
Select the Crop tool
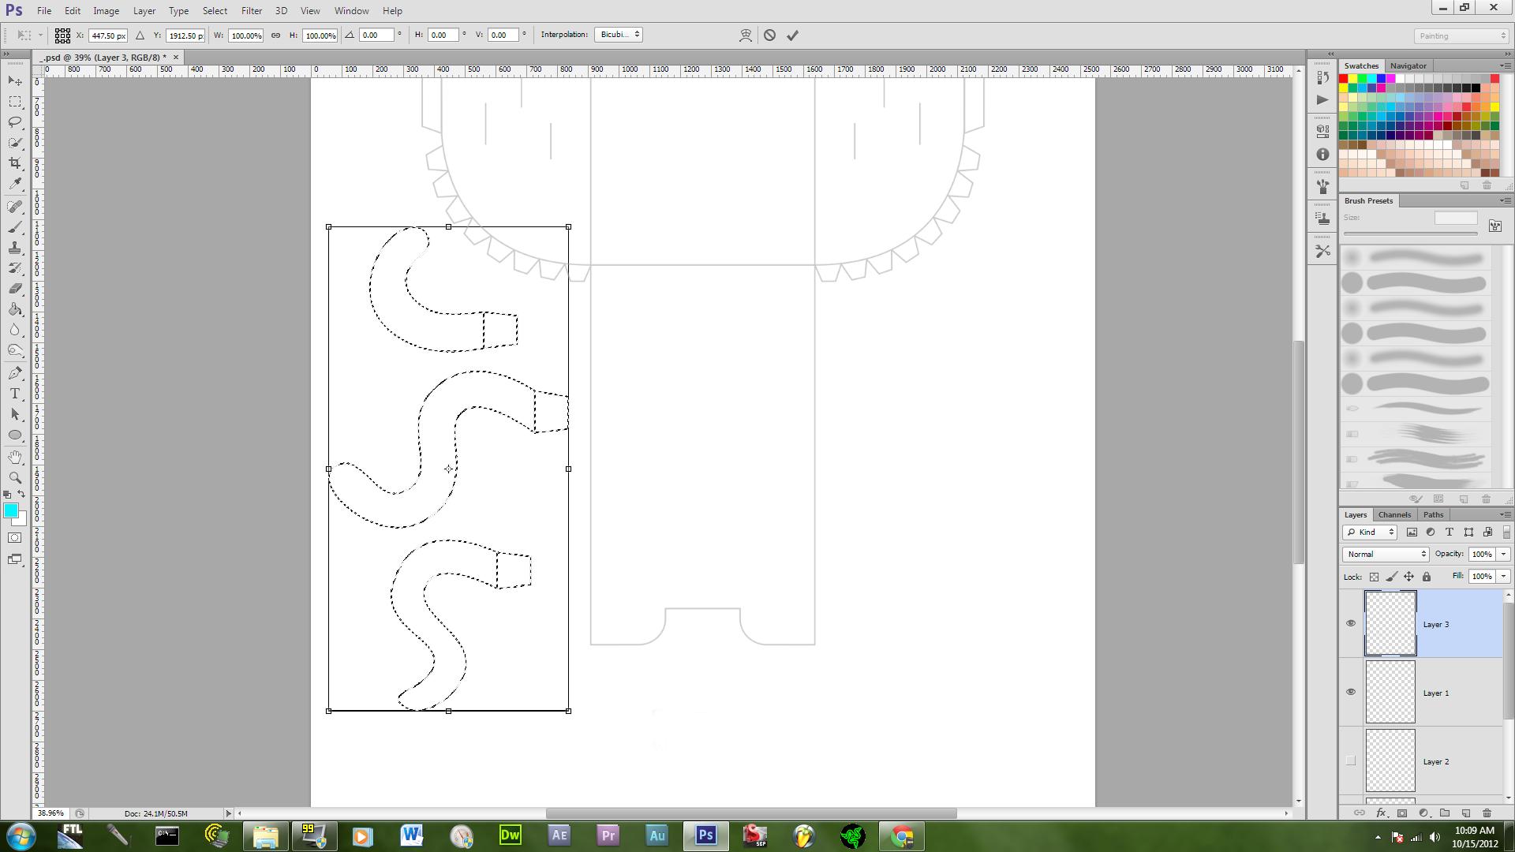pyautogui.click(x=15, y=163)
